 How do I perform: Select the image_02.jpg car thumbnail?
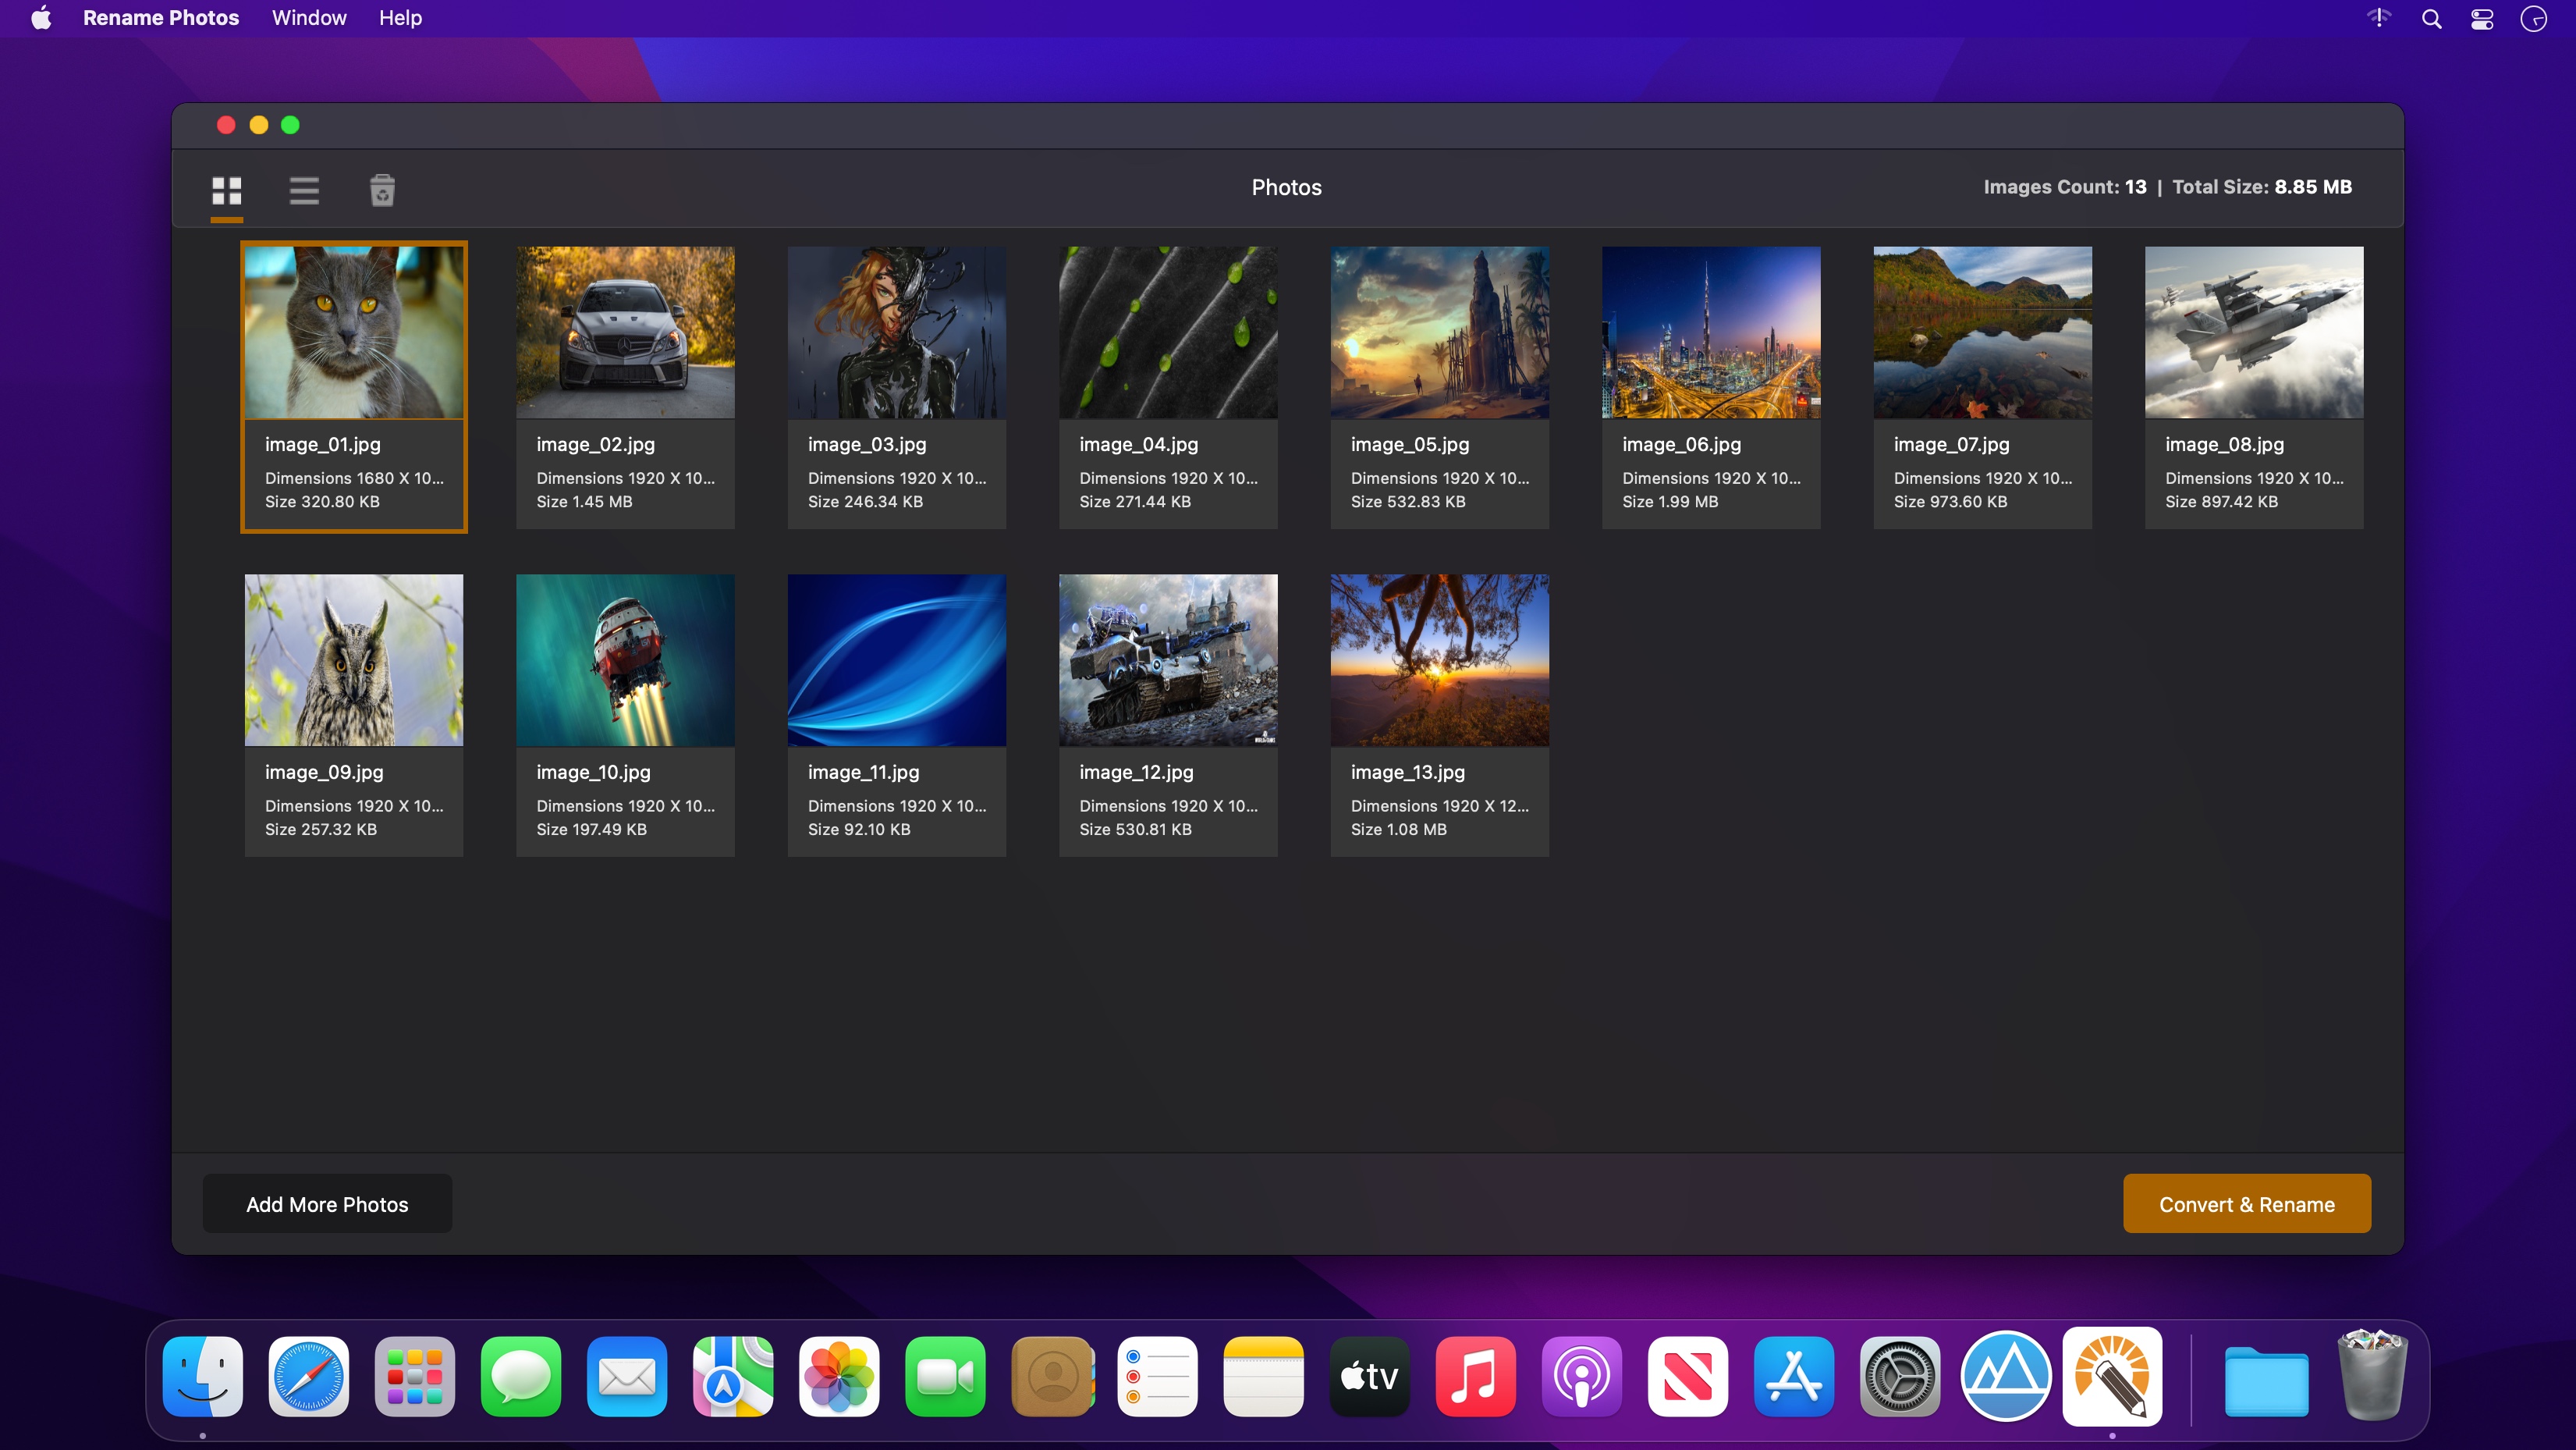click(625, 333)
